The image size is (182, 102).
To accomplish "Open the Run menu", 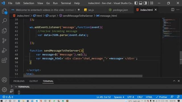I will tap(55, 3).
